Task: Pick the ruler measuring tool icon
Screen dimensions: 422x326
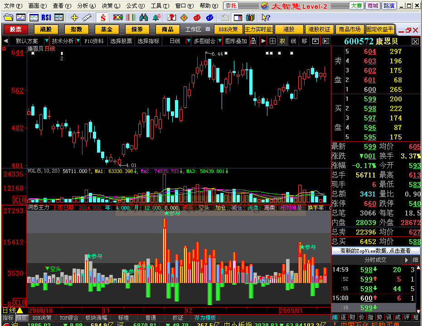Action: 87,18
